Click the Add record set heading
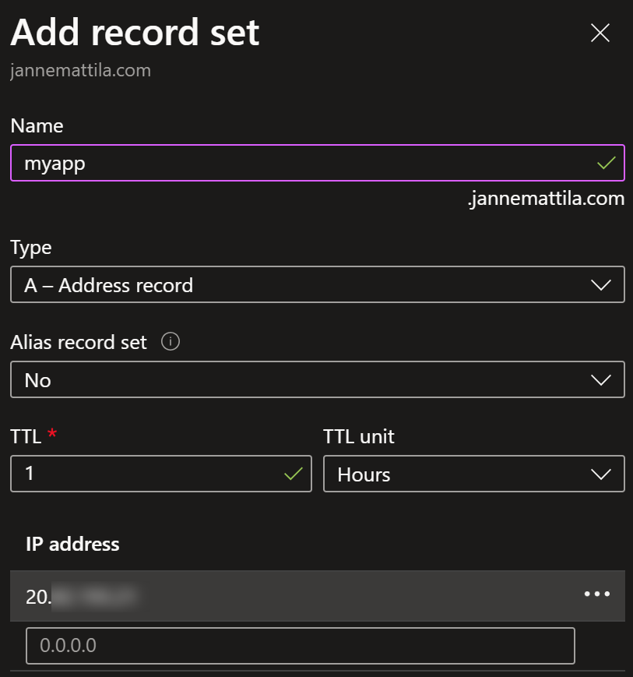Image resolution: width=633 pixels, height=677 pixels. point(135,33)
